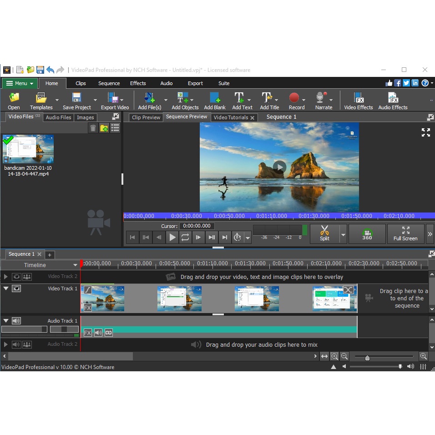Open the Audio Files bin tab
The width and height of the screenshot is (435, 435).
point(59,117)
